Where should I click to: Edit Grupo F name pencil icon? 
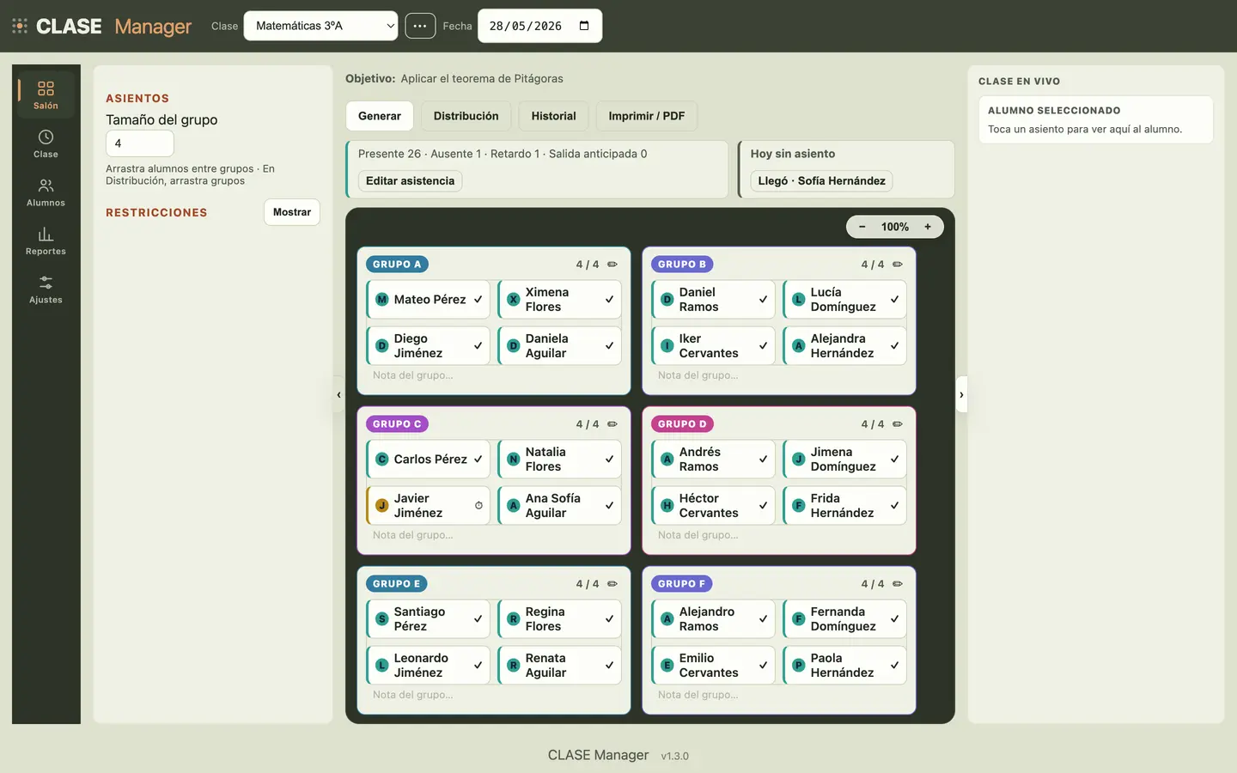pos(898,584)
